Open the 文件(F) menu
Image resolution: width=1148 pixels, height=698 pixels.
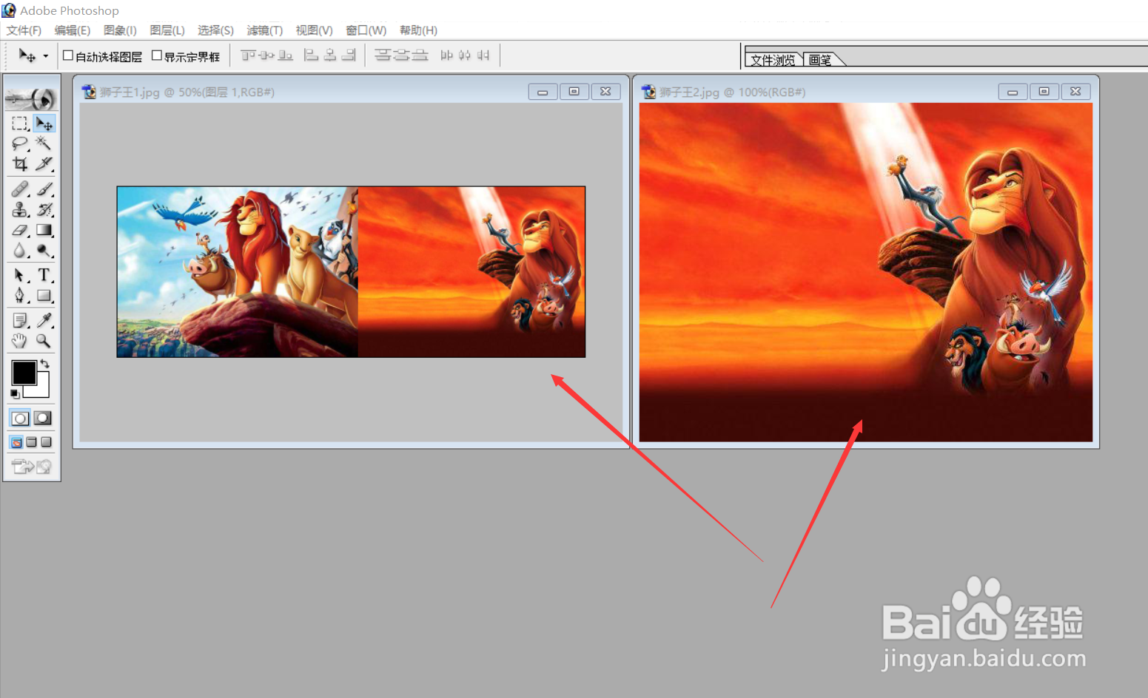point(24,30)
